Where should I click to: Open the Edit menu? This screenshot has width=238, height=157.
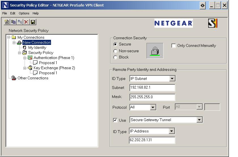coord(13,13)
